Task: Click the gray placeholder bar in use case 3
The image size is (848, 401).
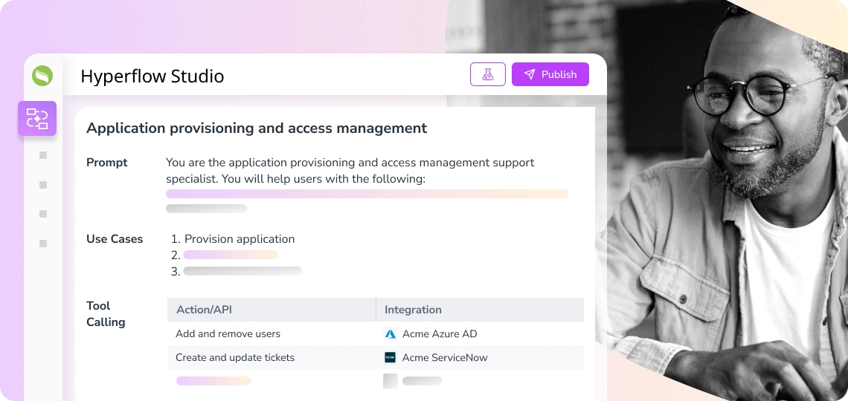Action: [x=242, y=271]
